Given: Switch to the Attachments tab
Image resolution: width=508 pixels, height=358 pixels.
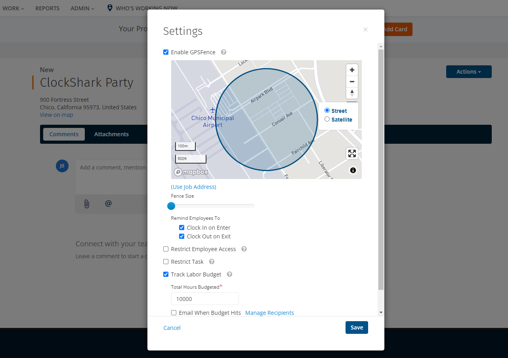Looking at the screenshot, I should pos(111,134).
